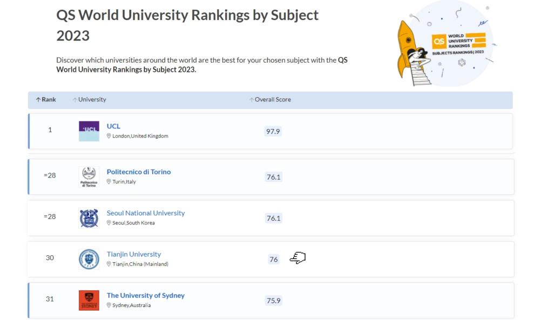Open the UCL university link
This screenshot has width=553, height=320.
point(113,126)
